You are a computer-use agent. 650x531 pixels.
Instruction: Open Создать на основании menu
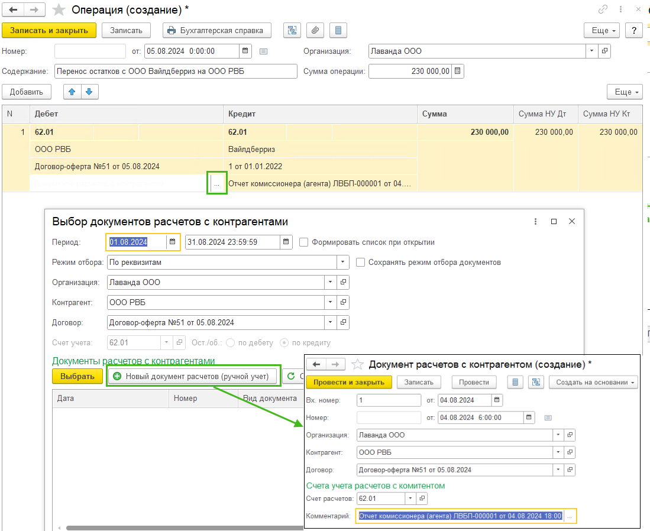point(594,382)
